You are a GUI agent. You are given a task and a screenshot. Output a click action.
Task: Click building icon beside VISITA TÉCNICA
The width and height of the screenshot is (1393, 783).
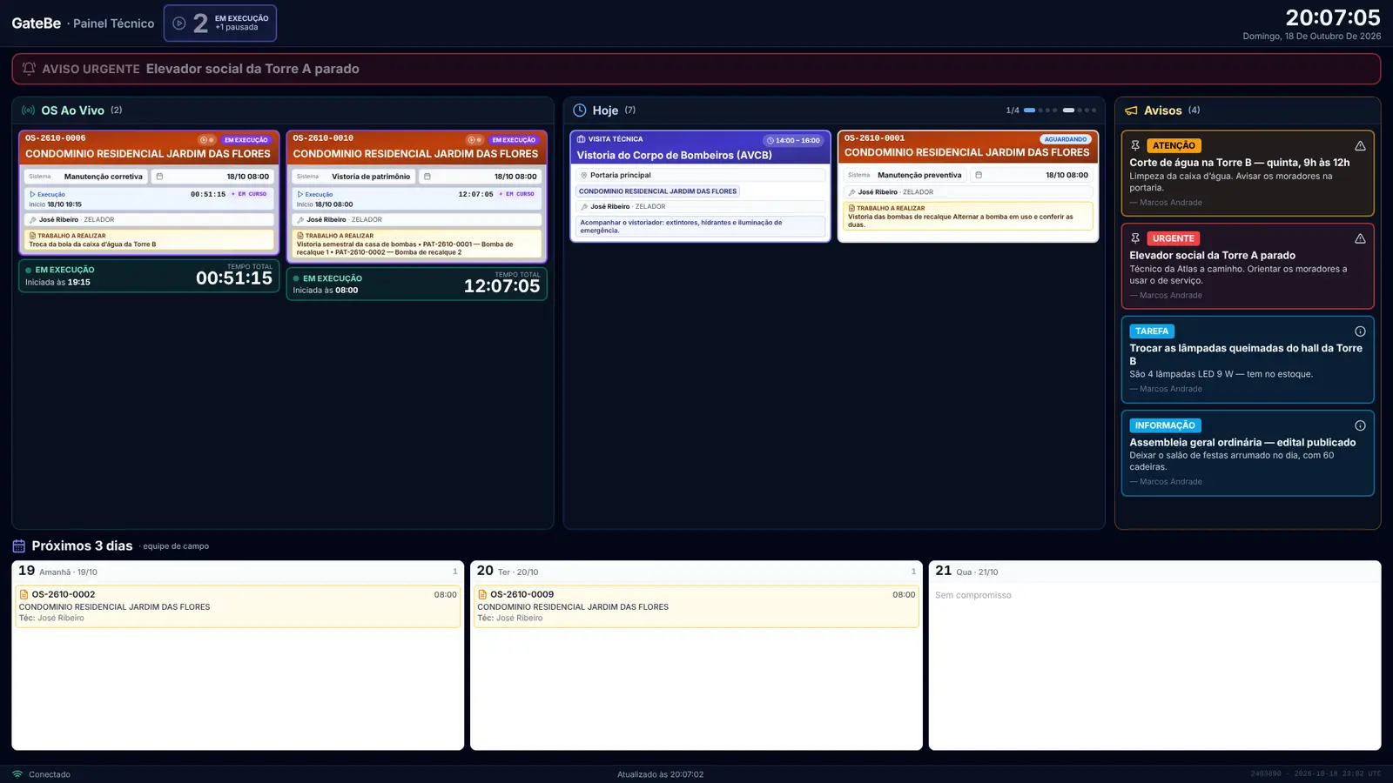(x=581, y=139)
